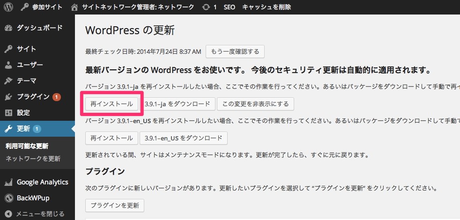This screenshot has height=220, width=460.
Task: Click the プラグイン section heading
Action: click(x=105, y=172)
